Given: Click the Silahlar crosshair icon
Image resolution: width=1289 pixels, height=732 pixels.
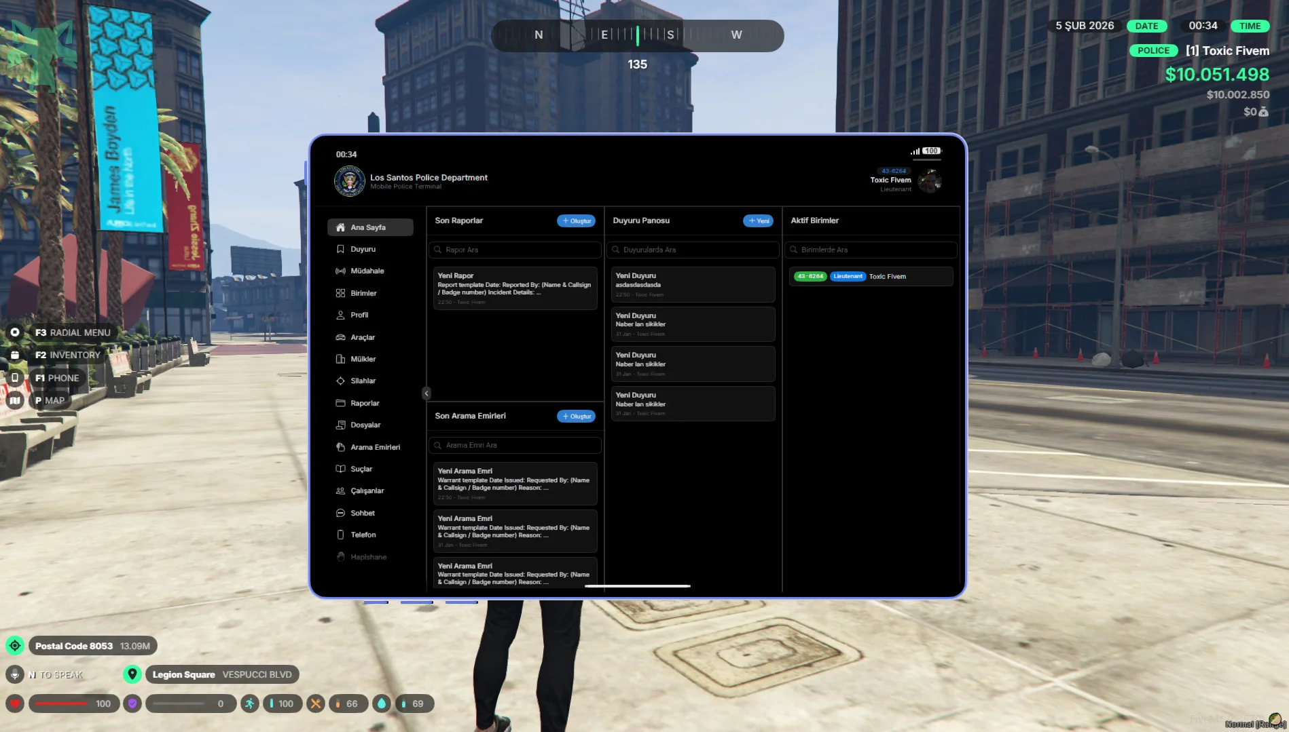Looking at the screenshot, I should 340,381.
